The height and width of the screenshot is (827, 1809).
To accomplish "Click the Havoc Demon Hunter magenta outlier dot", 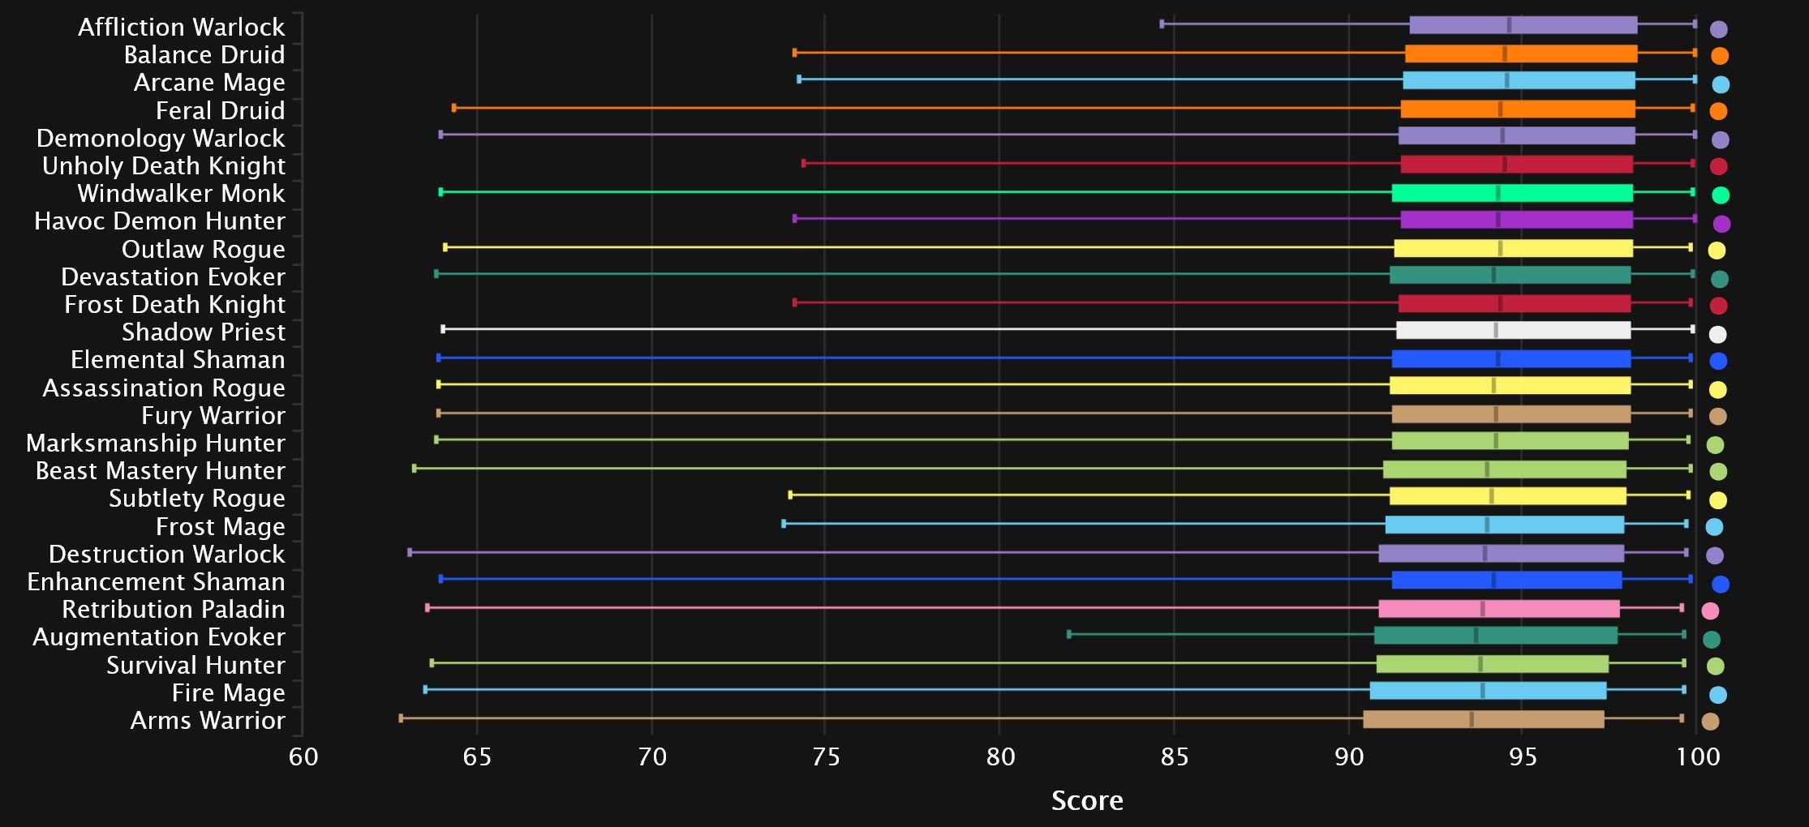I will click(1721, 224).
